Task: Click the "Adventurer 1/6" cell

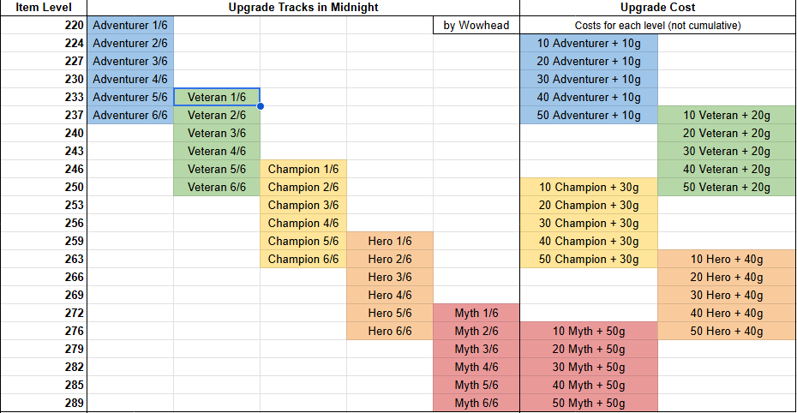Action: (130, 25)
